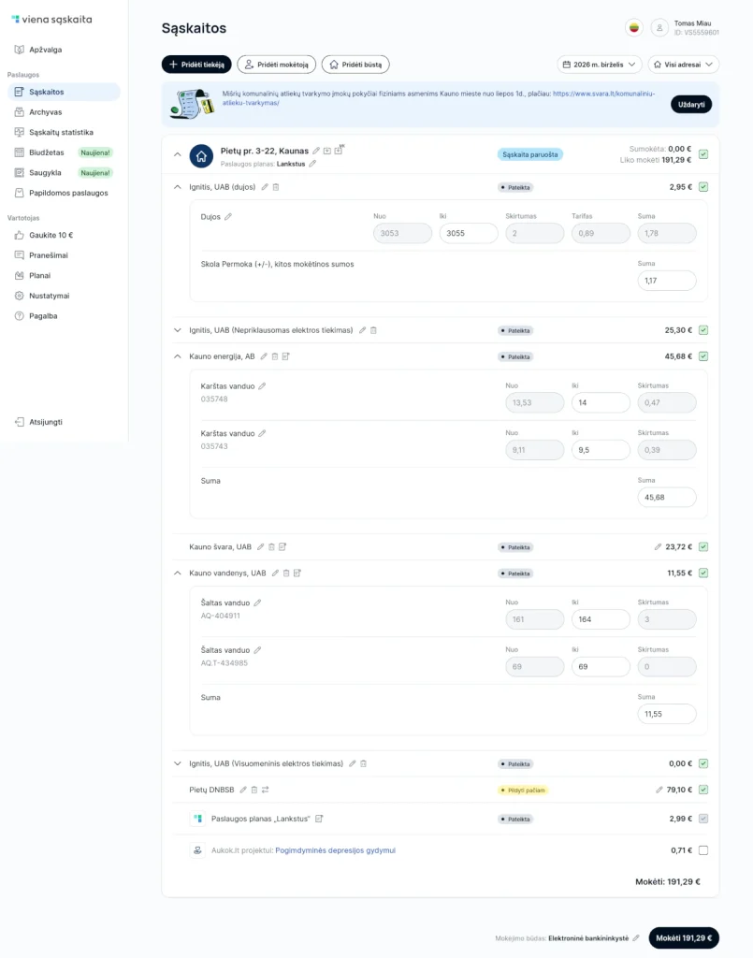Uncheck Pietų DNBSB 79,10 € invoice
The image size is (753, 958).
click(x=703, y=790)
